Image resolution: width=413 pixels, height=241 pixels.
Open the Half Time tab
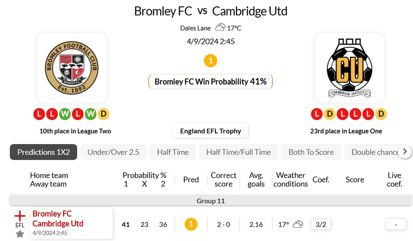(173, 152)
